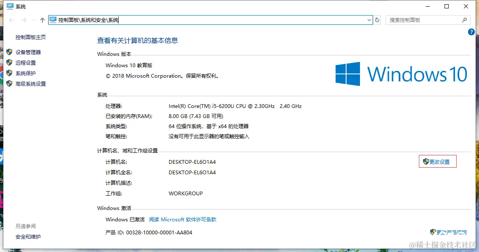Click 更改产品密钥 link
The image size is (479, 252).
[452, 233]
